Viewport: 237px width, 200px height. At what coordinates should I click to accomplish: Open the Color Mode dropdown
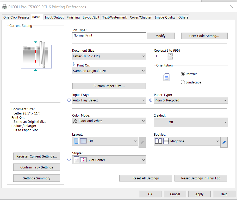tap(109, 121)
